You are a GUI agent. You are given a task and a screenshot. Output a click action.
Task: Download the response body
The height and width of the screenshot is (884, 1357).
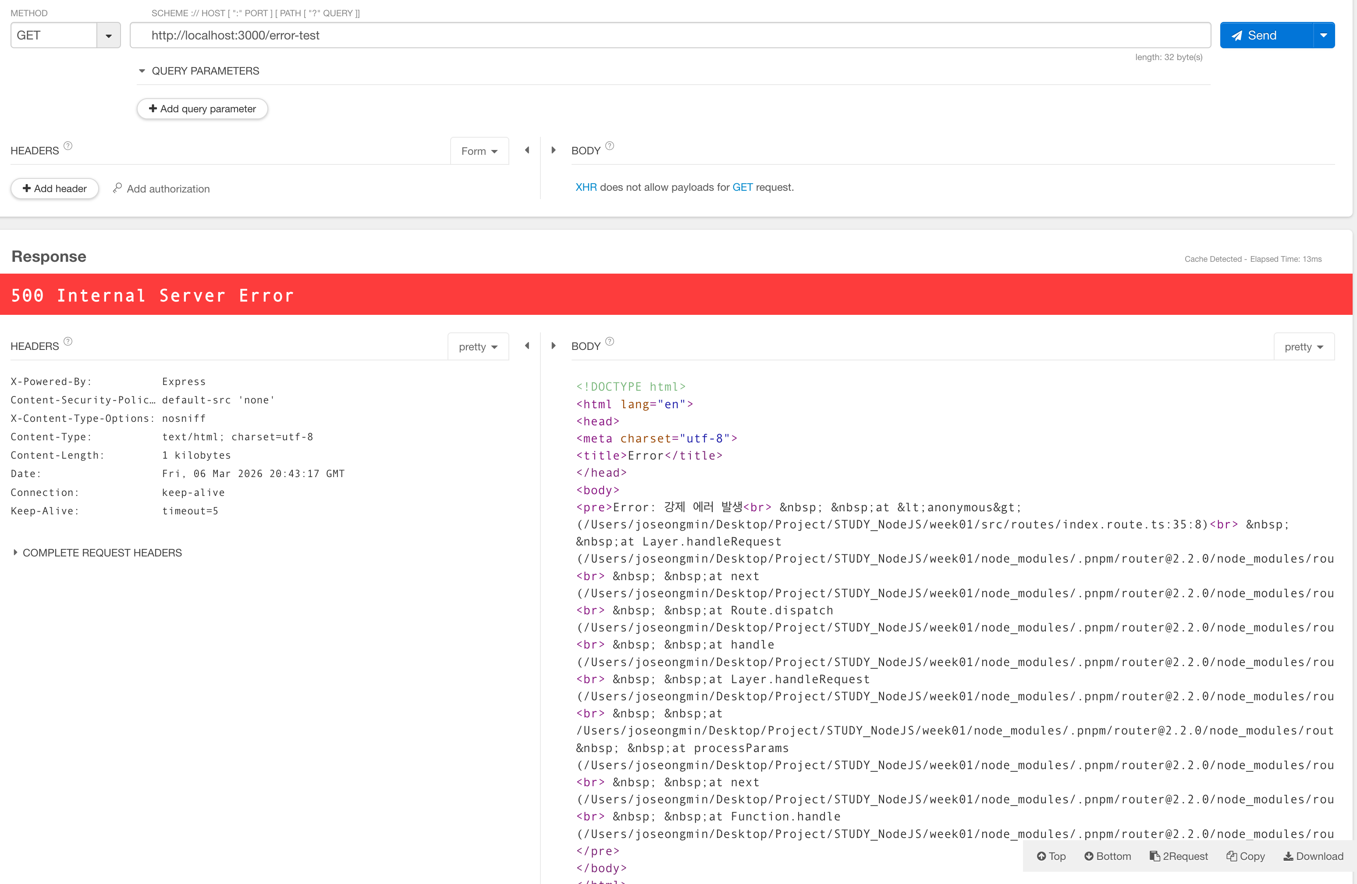1313,856
